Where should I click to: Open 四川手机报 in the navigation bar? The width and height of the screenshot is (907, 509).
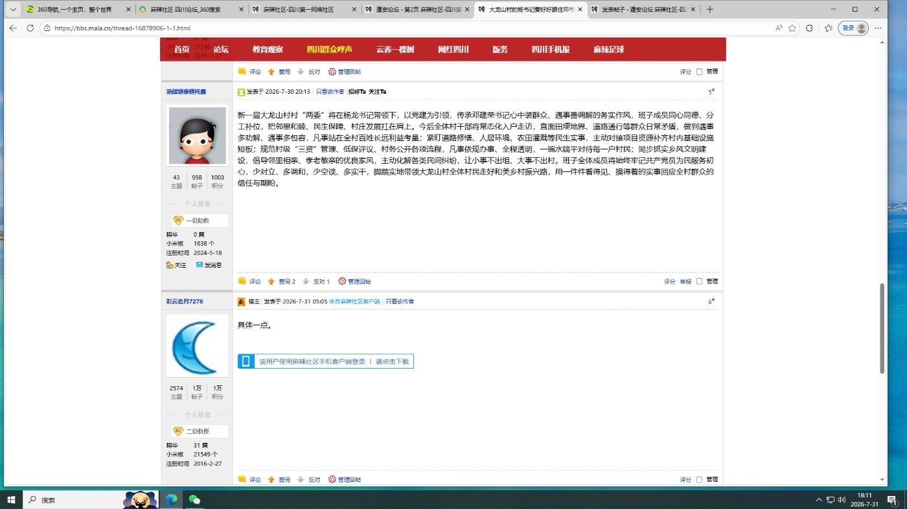(x=550, y=50)
